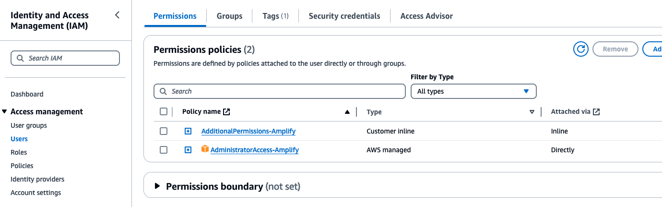
Task: Expand the Permissions boundary section
Action: pyautogui.click(x=157, y=186)
